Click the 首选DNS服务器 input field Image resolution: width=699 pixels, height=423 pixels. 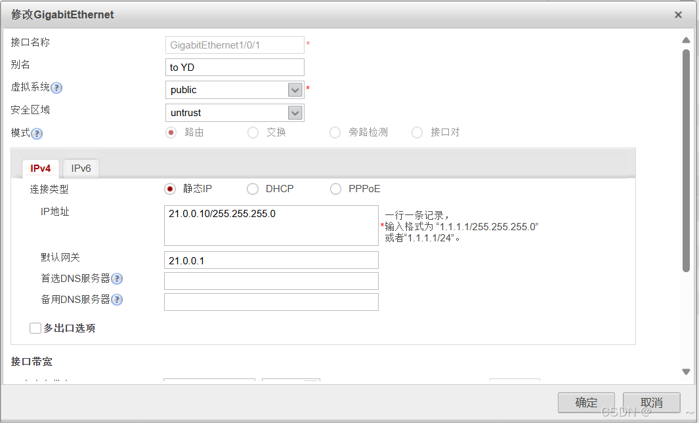[x=271, y=281]
